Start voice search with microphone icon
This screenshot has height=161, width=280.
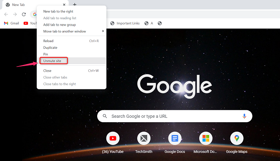tap(244, 116)
